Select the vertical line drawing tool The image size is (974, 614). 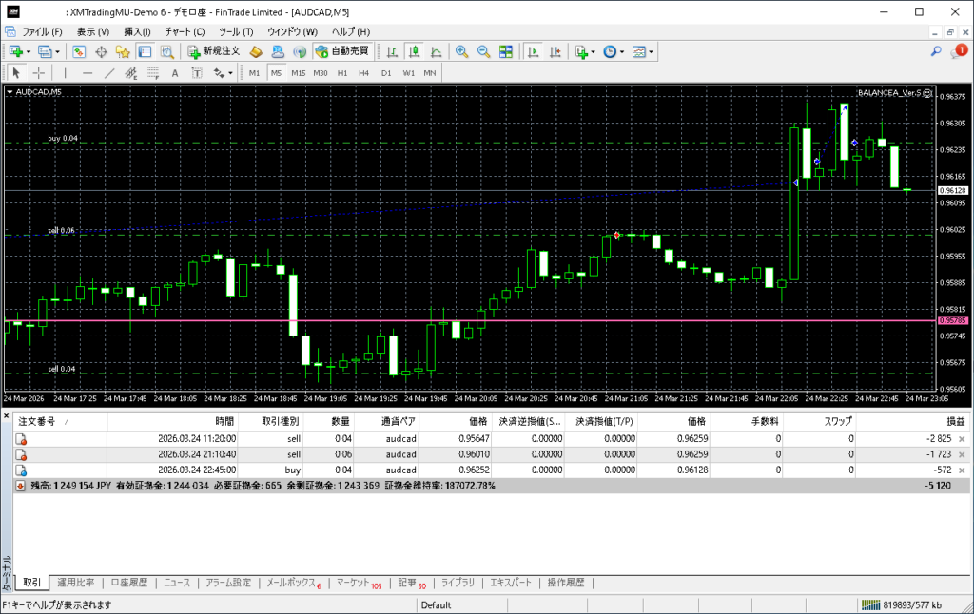(65, 72)
